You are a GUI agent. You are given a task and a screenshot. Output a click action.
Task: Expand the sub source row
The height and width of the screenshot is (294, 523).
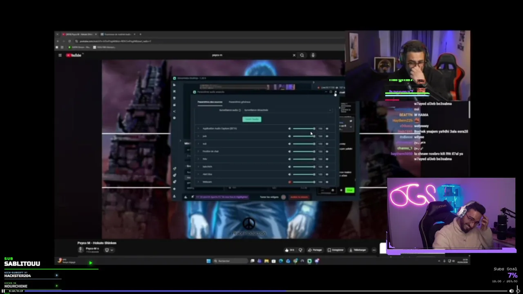click(198, 144)
